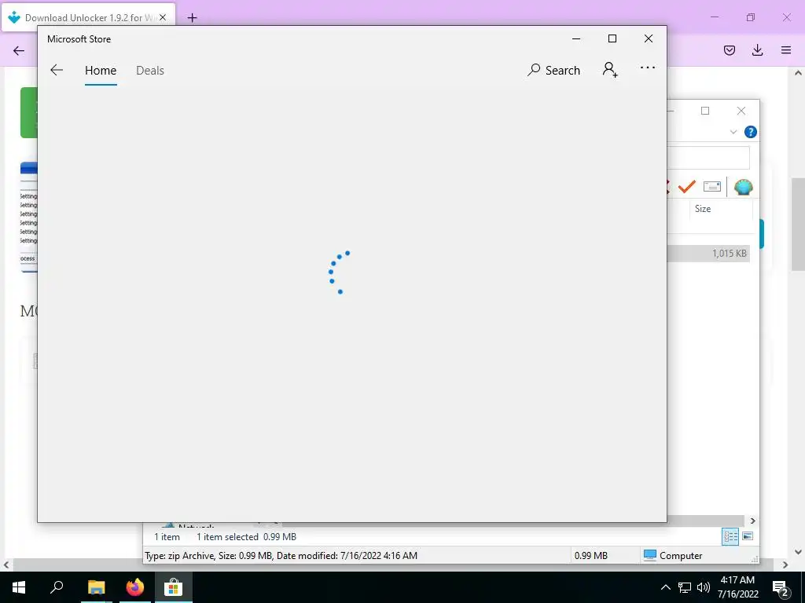The image size is (805, 603).
Task: Go back in Microsoft Store
Action: tap(57, 70)
